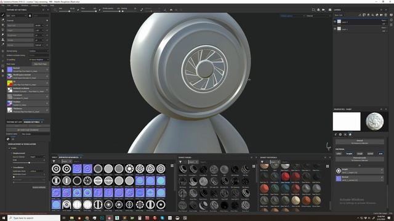This screenshot has height=221, width=394.
Task: Open the Stencil properties icon in Properties panel
Action: (x=345, y=134)
